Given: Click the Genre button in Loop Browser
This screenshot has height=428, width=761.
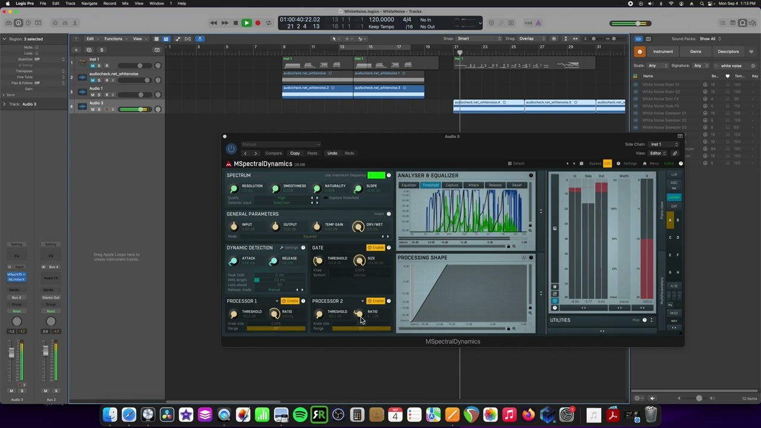Looking at the screenshot, I should [x=696, y=52].
